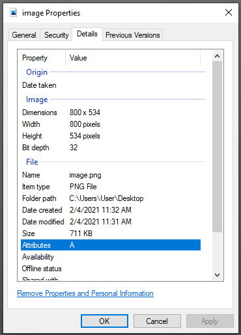Screen dimensions: 241x335
Task: Select the Date taken row
Action: tap(111, 85)
